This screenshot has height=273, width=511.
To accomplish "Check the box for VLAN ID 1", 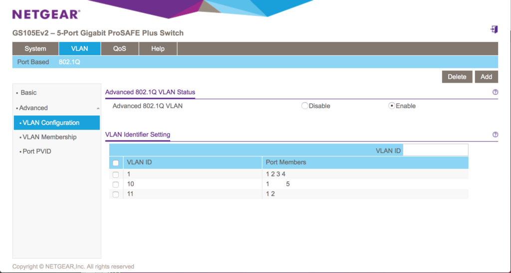I will (x=115, y=175).
